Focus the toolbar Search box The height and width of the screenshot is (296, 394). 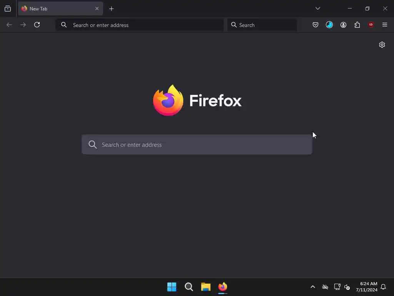[262, 25]
